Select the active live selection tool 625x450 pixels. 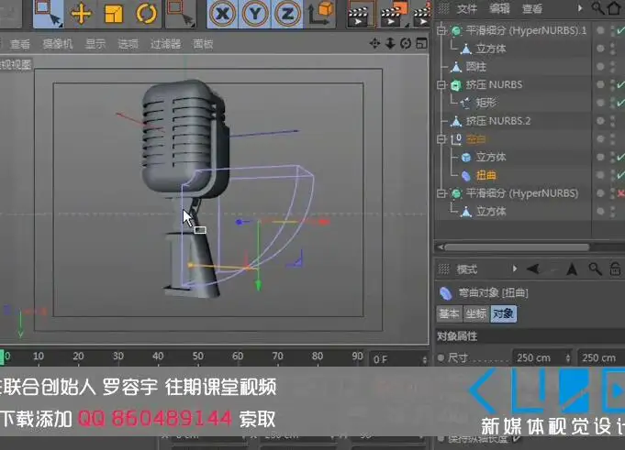coord(49,14)
